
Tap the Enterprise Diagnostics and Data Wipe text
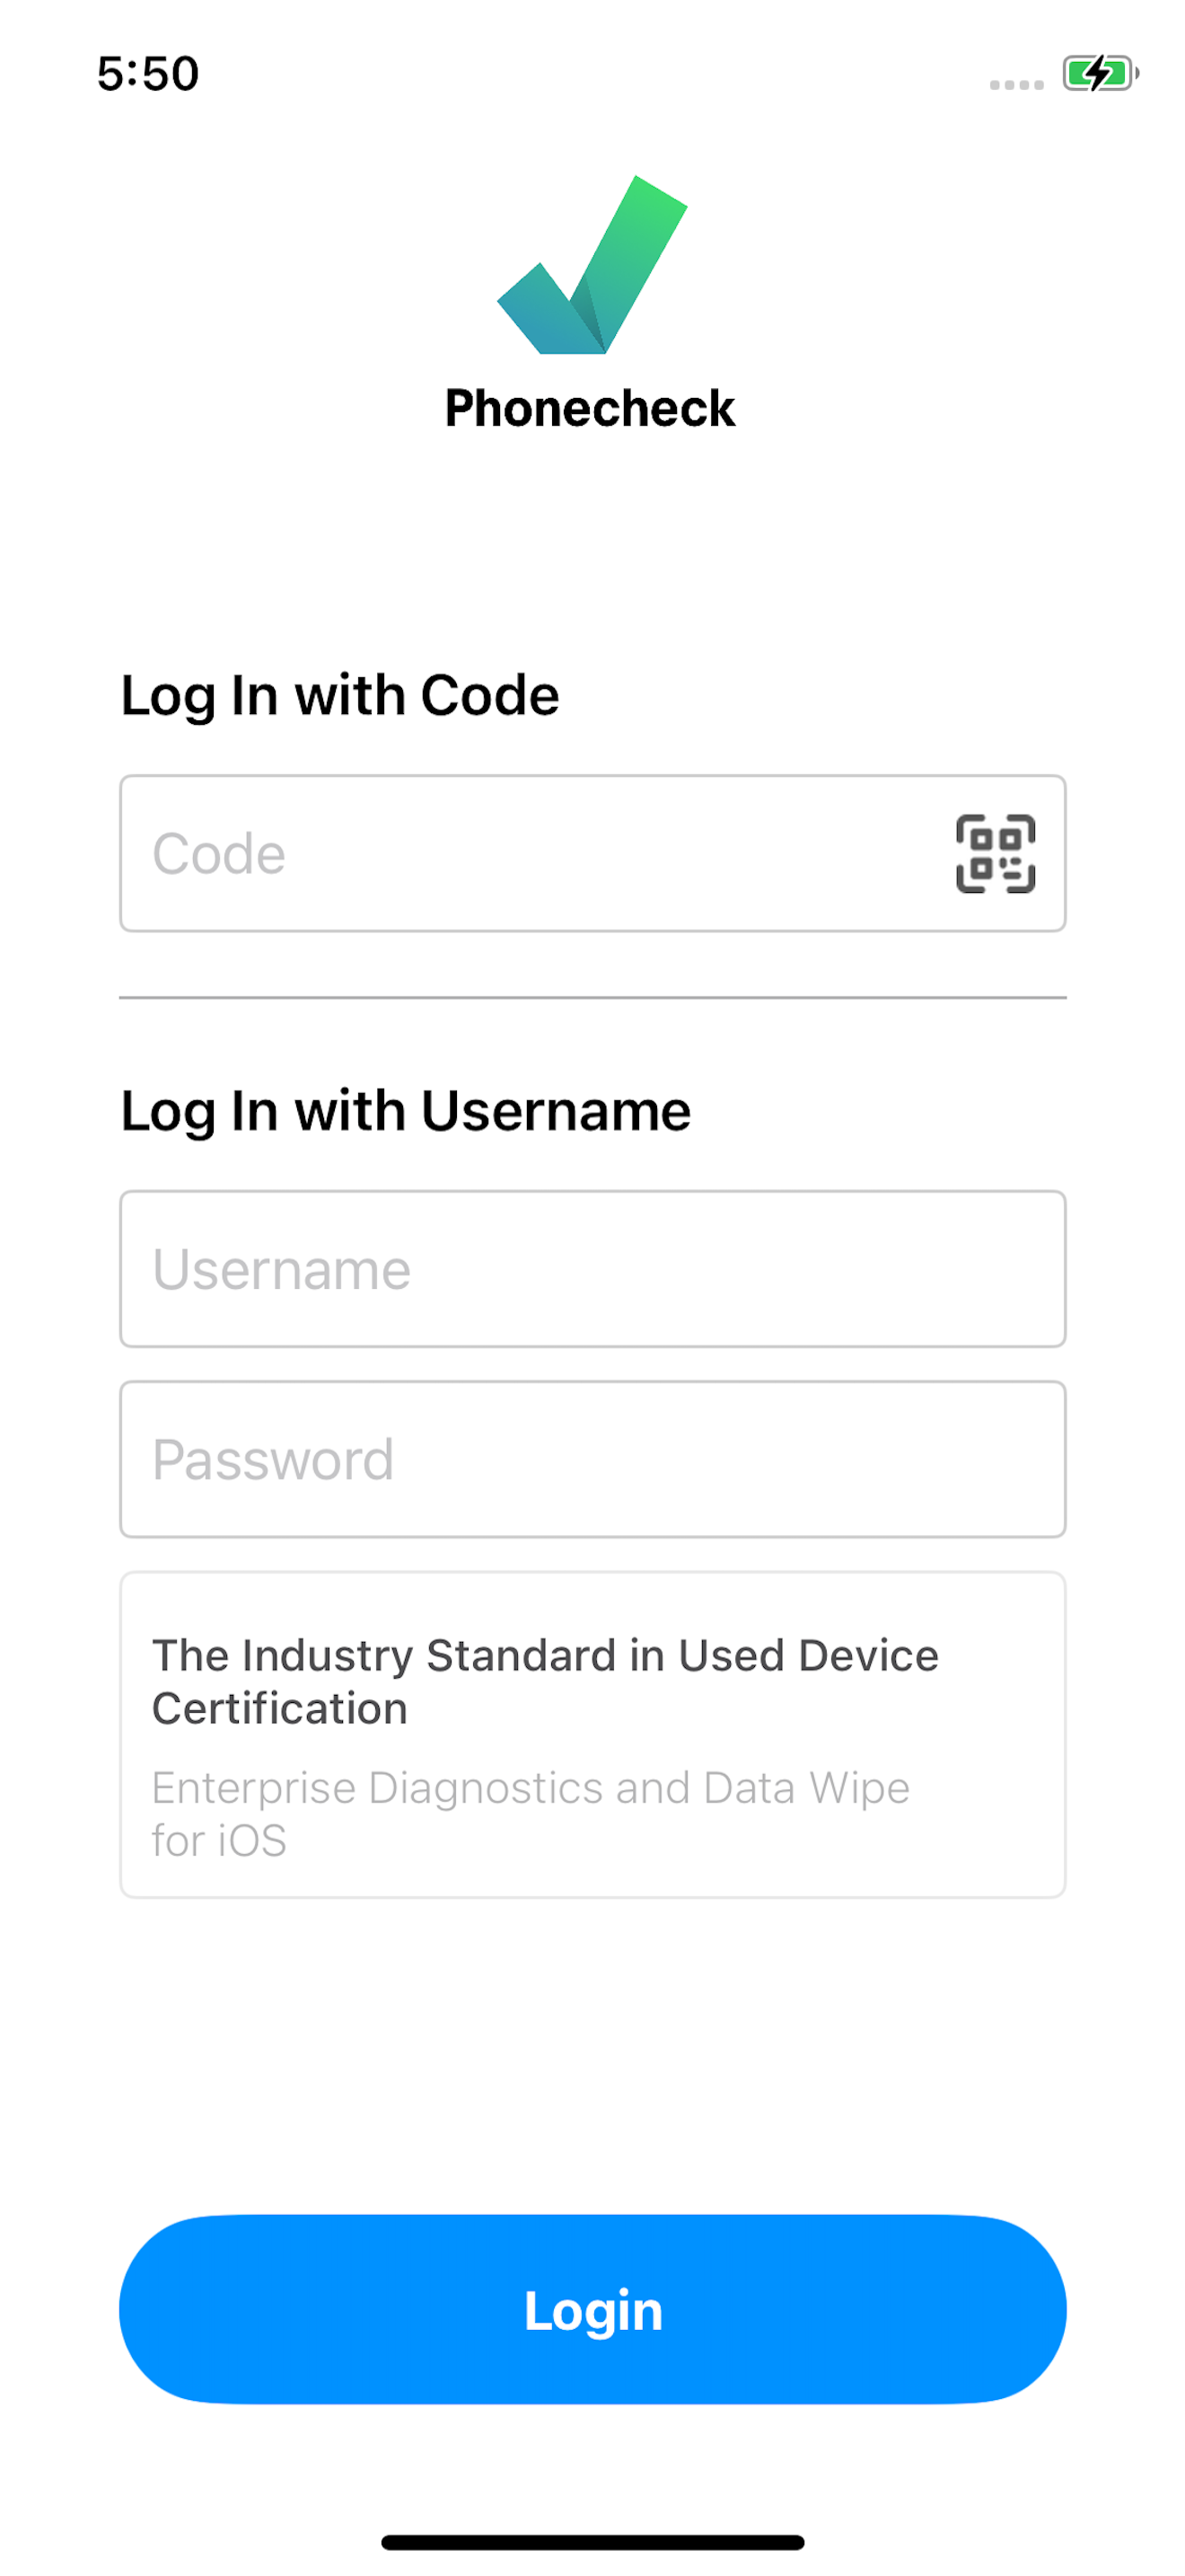(x=531, y=1814)
